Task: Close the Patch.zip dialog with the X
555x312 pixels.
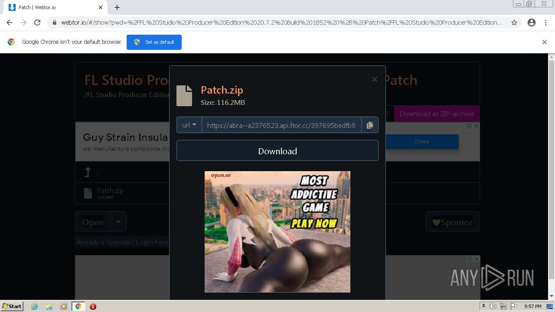Action: click(375, 79)
